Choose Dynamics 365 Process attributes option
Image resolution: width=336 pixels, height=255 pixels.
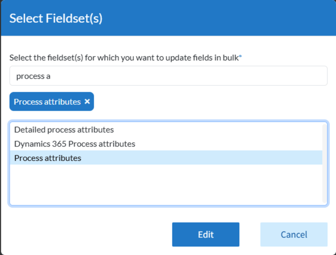(x=75, y=144)
